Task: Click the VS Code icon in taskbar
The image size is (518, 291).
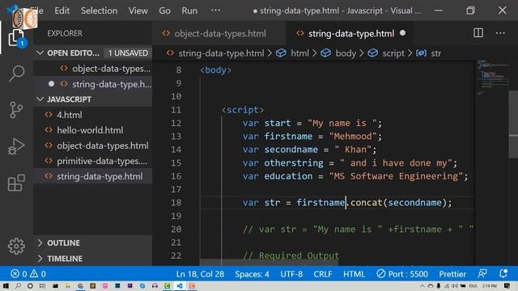Action: pyautogui.click(x=180, y=285)
